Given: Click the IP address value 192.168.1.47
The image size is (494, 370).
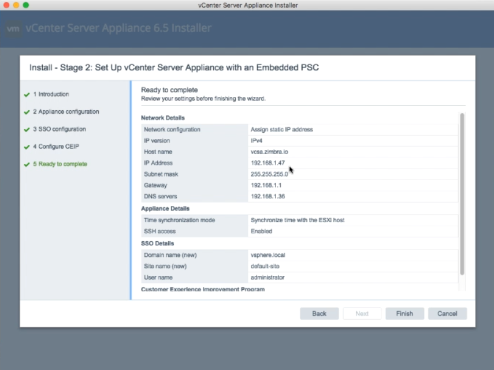Looking at the screenshot, I should coord(268,163).
